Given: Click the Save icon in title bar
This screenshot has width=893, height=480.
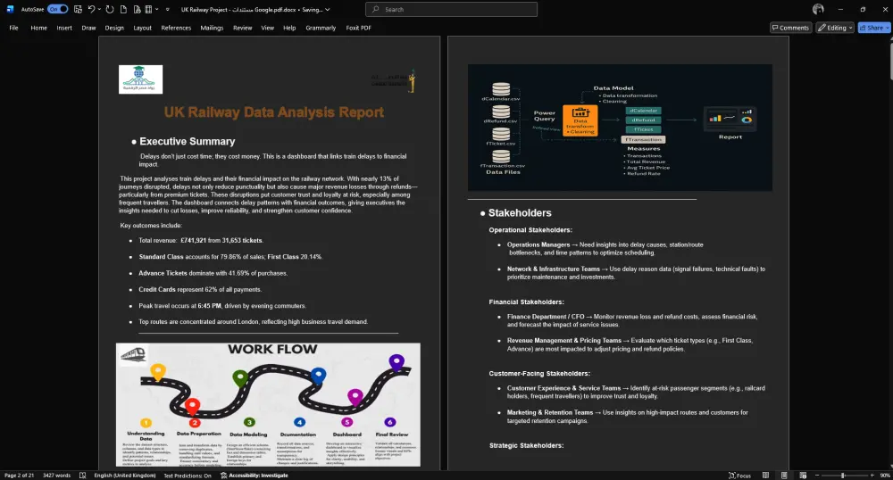Looking at the screenshot, I should pyautogui.click(x=78, y=9).
